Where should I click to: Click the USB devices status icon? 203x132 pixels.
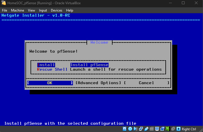coord(146,129)
